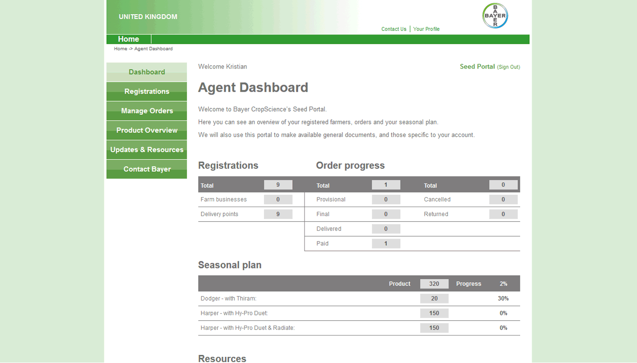637x363 pixels.
Task: Click the overall Progress 2% value
Action: coord(503,284)
